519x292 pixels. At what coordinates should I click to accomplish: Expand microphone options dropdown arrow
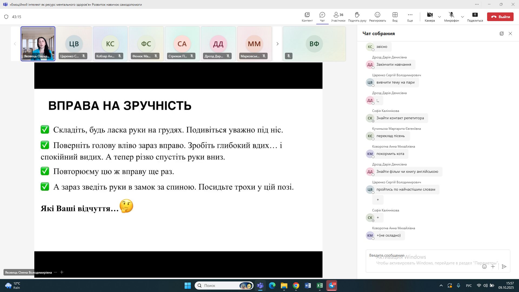463,17
